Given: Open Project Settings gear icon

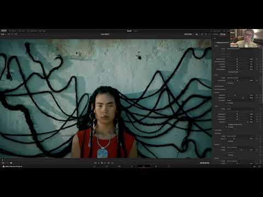Looking at the screenshot, I should 260,166.
